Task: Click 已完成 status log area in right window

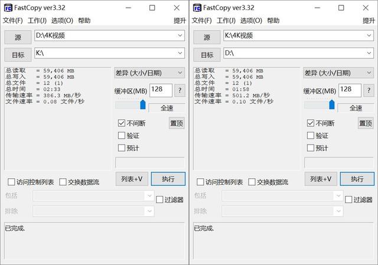Action: [x=283, y=241]
